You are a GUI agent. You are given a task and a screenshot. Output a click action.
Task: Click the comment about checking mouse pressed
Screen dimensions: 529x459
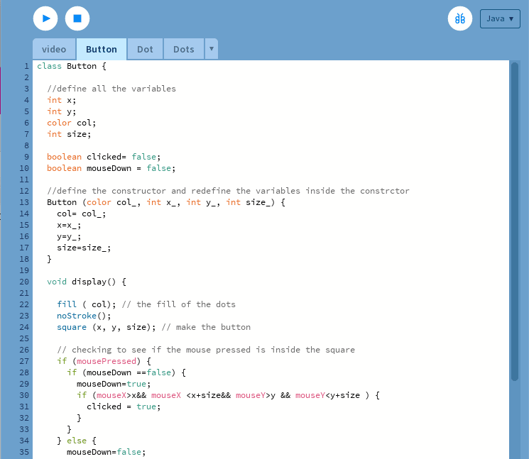(x=206, y=350)
